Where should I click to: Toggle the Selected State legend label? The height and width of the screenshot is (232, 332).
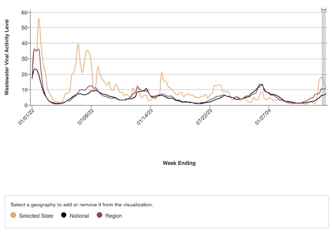36,216
